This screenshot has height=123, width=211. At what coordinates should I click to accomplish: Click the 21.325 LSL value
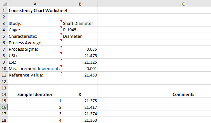pos(80,62)
